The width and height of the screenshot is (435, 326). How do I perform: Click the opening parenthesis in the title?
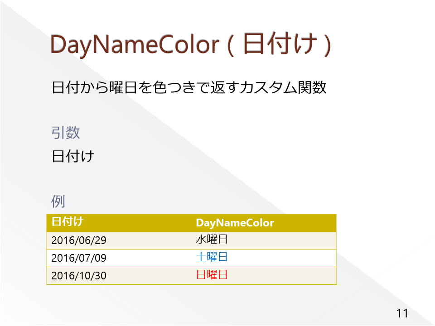pyautogui.click(x=231, y=45)
